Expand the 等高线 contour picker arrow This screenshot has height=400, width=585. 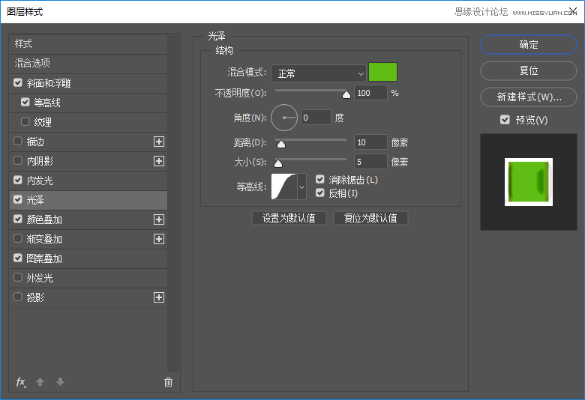click(x=301, y=187)
